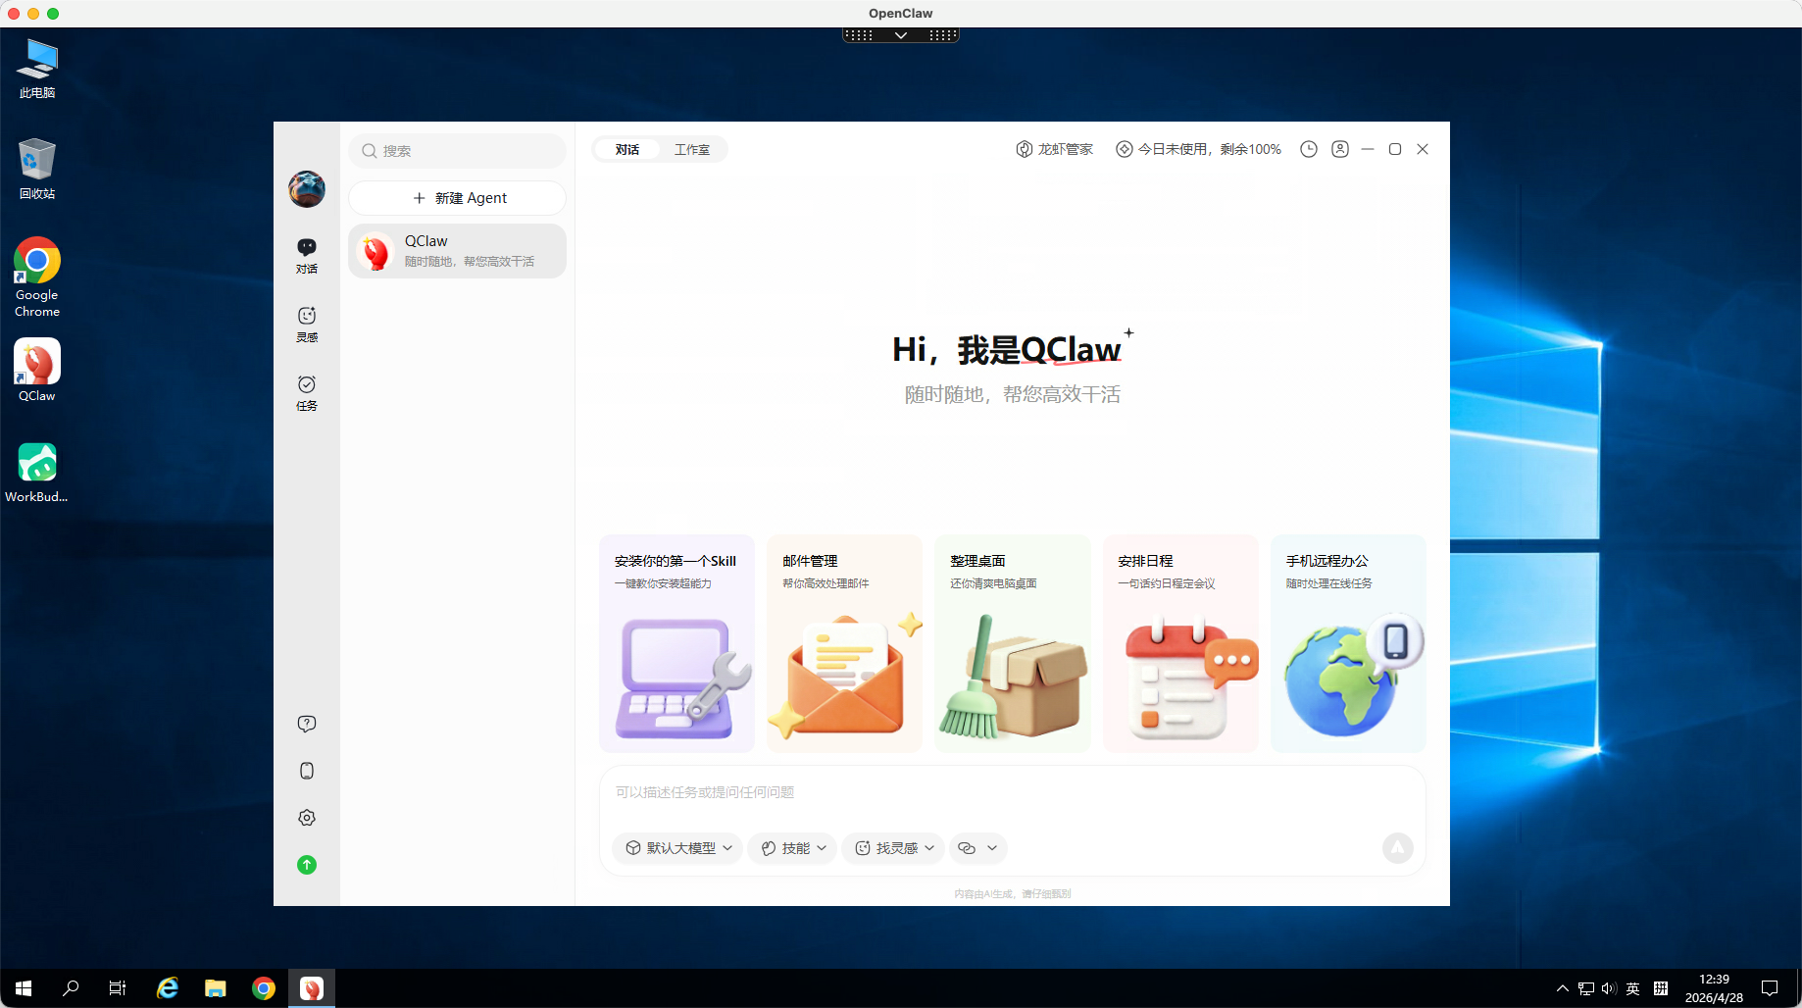Open File Explorer from taskbar
The height and width of the screenshot is (1008, 1802).
(216, 988)
